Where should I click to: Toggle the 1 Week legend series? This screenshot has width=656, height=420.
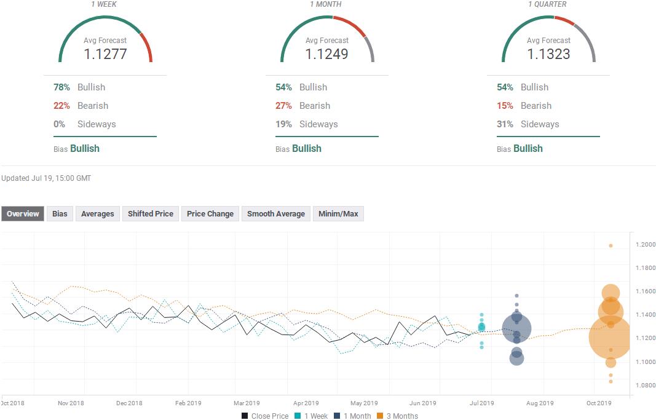tap(311, 416)
